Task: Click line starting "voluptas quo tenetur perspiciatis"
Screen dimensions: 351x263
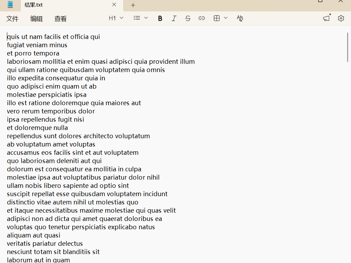Action: [x=81, y=227]
